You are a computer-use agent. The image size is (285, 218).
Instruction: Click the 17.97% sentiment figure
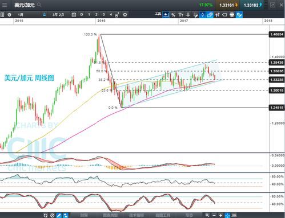pyautogui.click(x=206, y=5)
